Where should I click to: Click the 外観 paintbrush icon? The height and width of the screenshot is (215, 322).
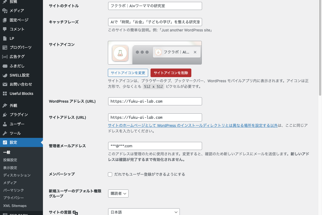tap(5, 105)
